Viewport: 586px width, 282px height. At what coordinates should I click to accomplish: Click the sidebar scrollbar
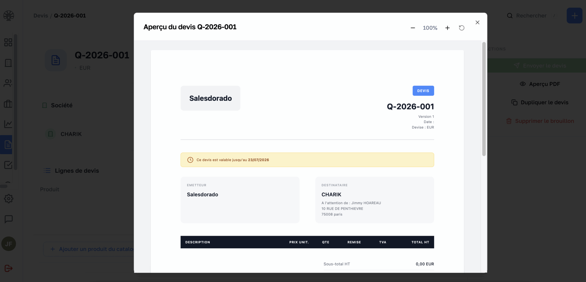tap(15, 102)
